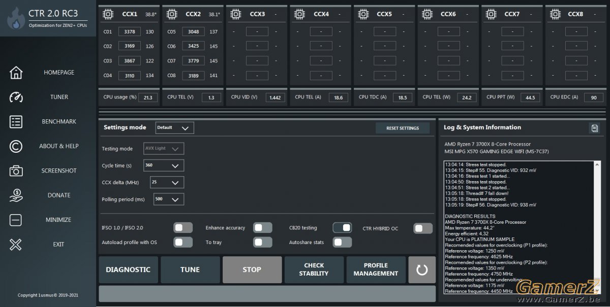Click the C03 frequency field 3867
The image size is (610, 307).
(129, 61)
